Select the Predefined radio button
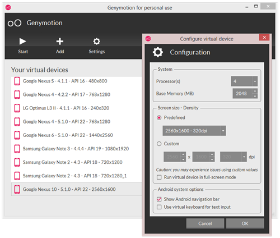Viewport: 280px width, 238px height. tap(159, 118)
